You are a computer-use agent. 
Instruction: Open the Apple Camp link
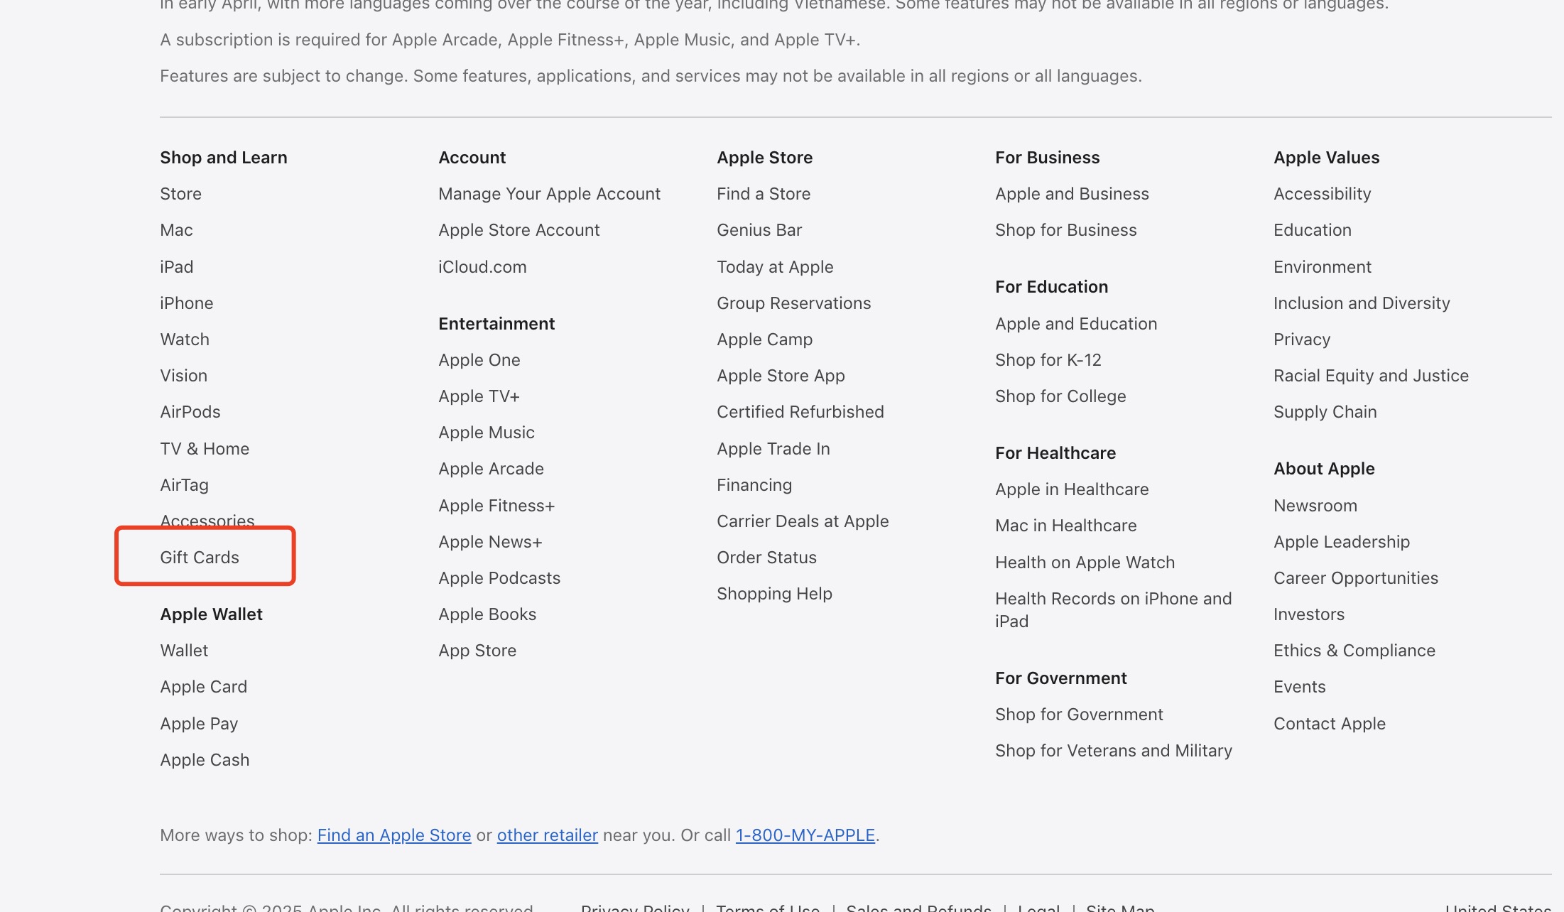pyautogui.click(x=764, y=339)
